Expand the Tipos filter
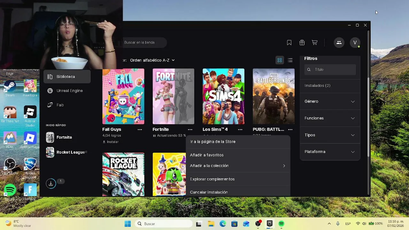409x230 pixels. [x=330, y=135]
